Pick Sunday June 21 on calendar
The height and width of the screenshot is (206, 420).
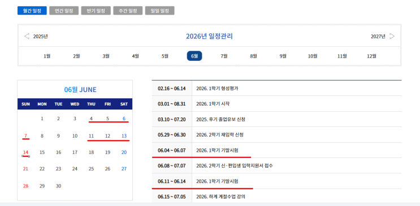[25, 169]
